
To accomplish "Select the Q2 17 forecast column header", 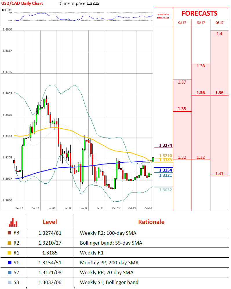I will pos(201,22).
